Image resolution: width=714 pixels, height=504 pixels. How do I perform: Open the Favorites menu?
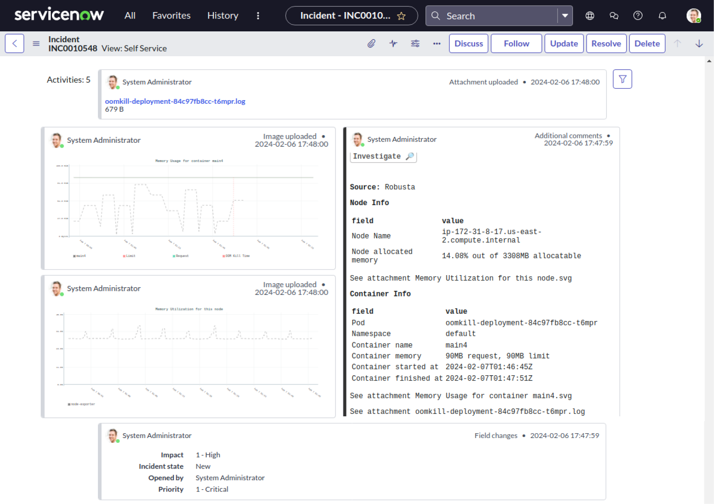click(x=171, y=16)
